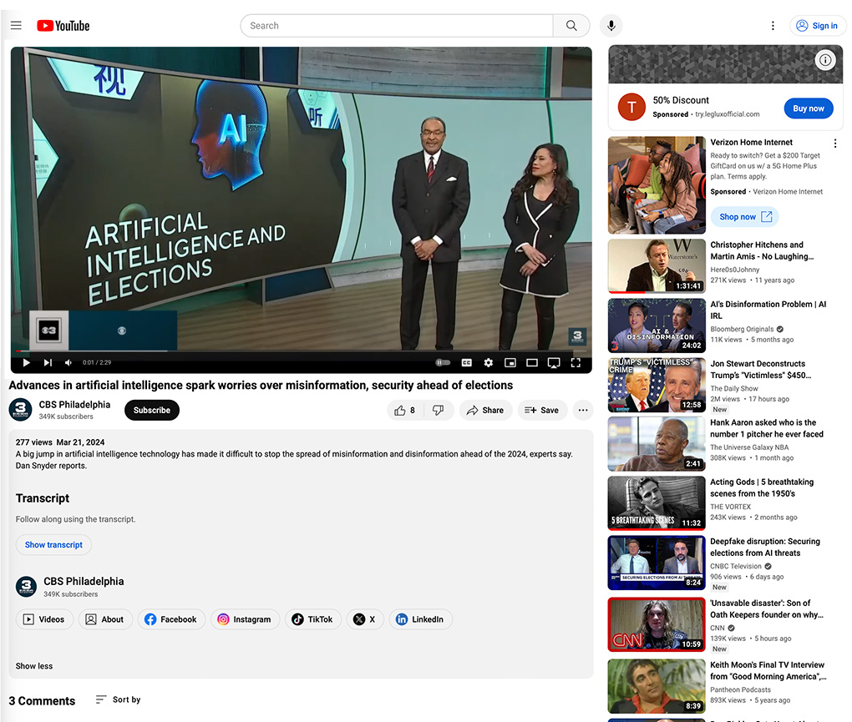Open the channel's Videos tab chip

[44, 619]
